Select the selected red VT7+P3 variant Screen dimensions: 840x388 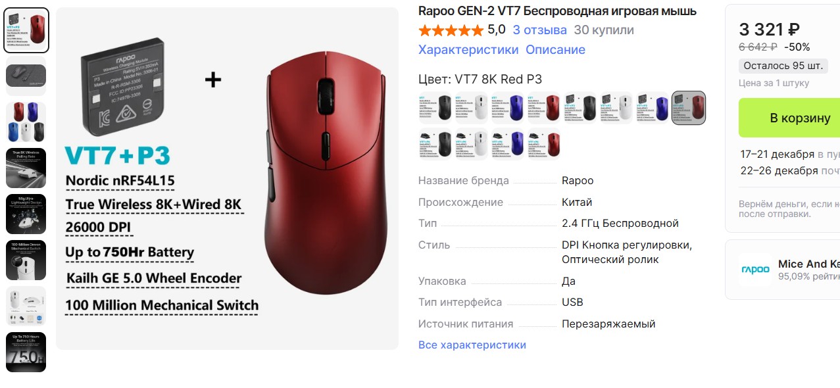[x=689, y=108]
